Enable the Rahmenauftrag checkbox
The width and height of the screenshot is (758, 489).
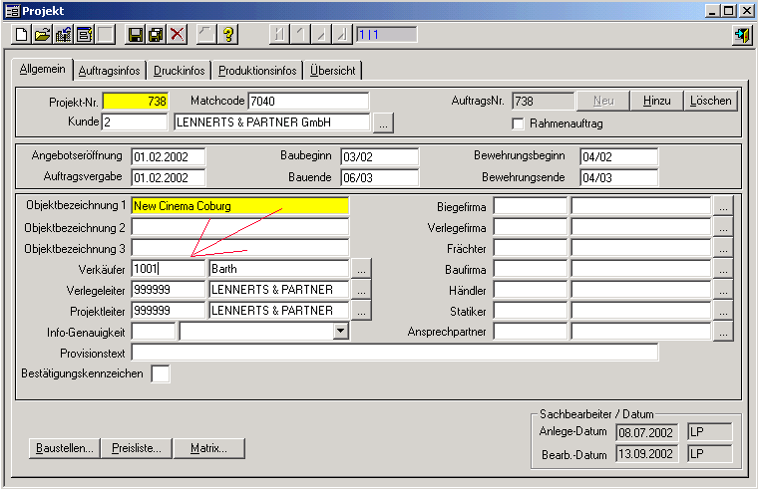coord(518,123)
